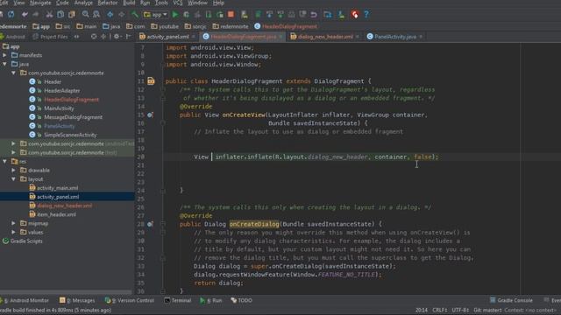Expand the manifests folder
This screenshot has height=315, width=561.
tap(4, 55)
